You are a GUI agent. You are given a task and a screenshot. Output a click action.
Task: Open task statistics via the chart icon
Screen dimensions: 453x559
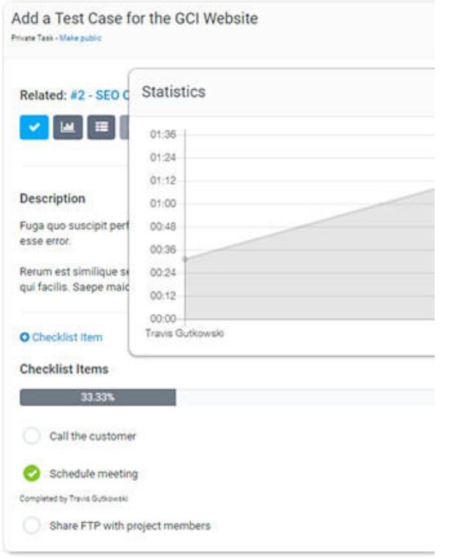[68, 127]
